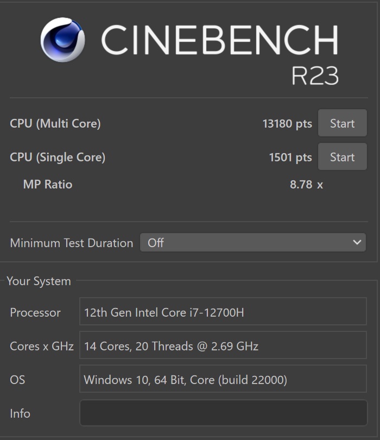Click the CINEBENCH title text
The image size is (380, 440).
(x=220, y=40)
